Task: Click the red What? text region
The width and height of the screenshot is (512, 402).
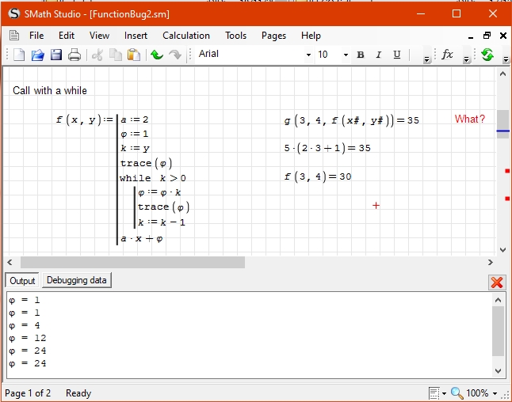Action: coord(469,119)
